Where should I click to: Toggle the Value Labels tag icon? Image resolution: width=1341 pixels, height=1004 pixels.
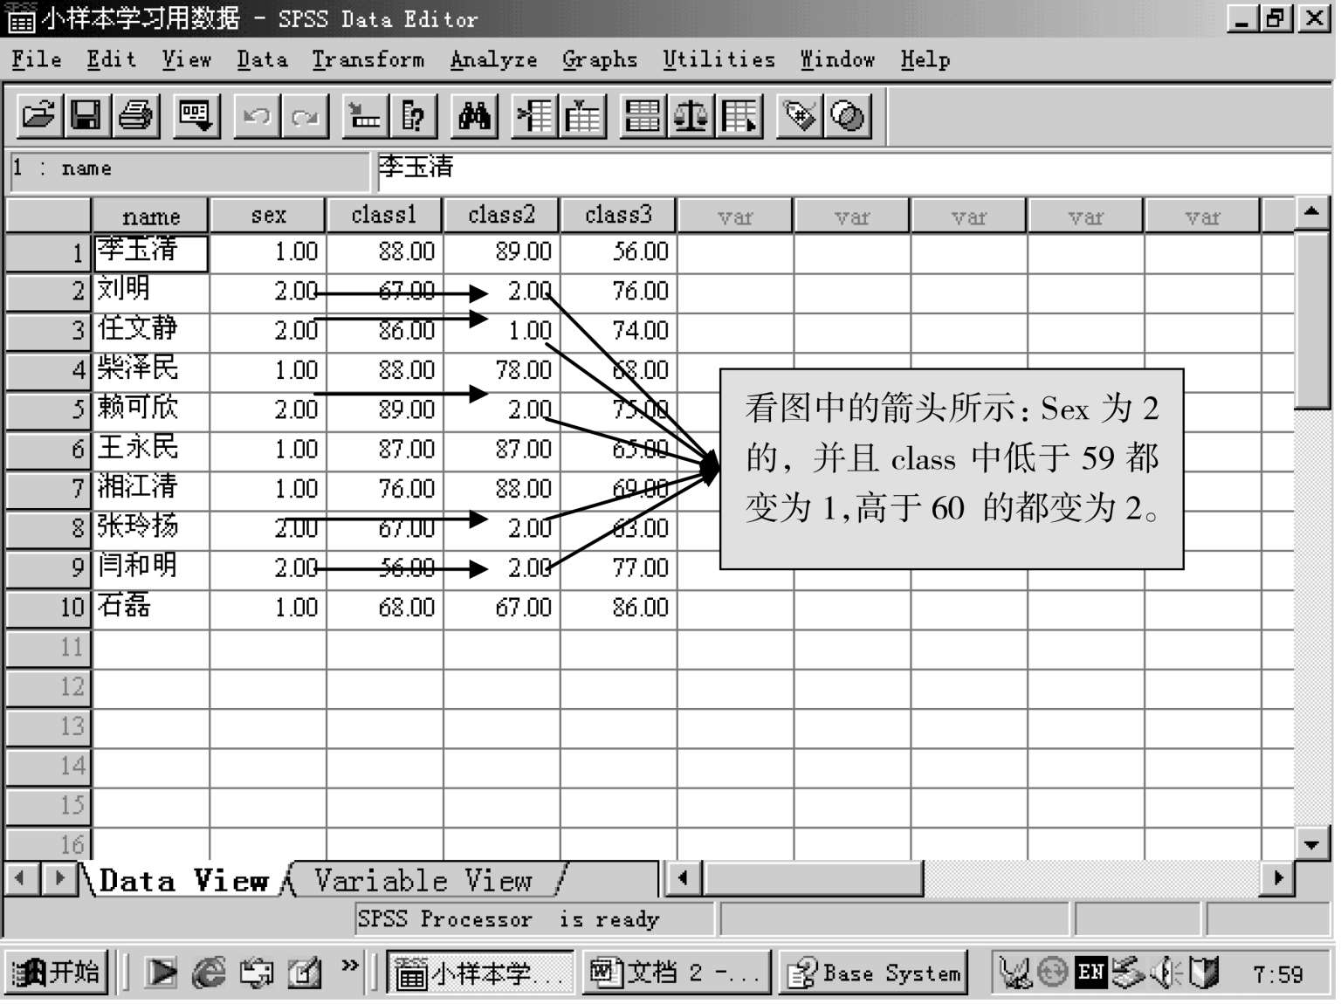pyautogui.click(x=799, y=116)
